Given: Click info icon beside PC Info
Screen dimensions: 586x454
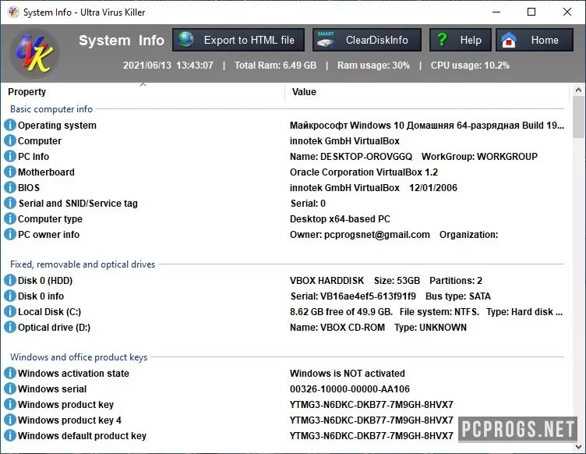Looking at the screenshot, I should click(10, 156).
